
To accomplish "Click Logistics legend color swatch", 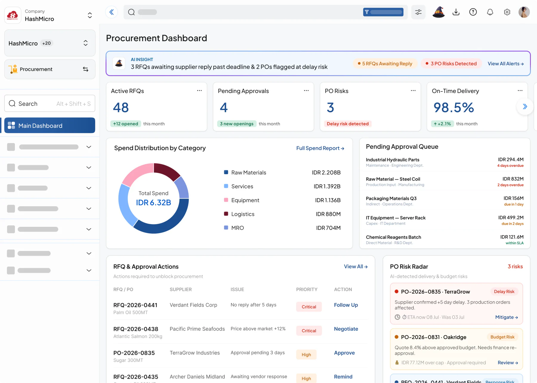I will [226, 214].
